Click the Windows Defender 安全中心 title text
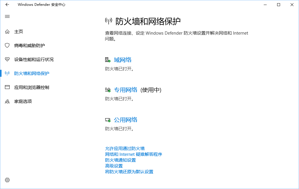Image resolution: width=299 pixels, height=189 pixels. [x=41, y=5]
